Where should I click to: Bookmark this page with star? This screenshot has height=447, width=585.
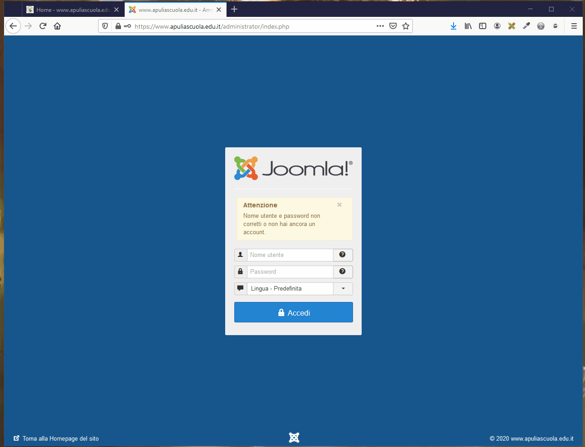[406, 26]
